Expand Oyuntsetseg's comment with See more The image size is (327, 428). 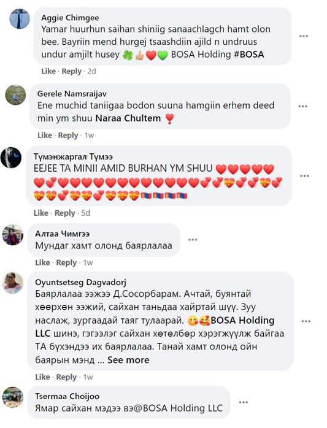tap(128, 360)
